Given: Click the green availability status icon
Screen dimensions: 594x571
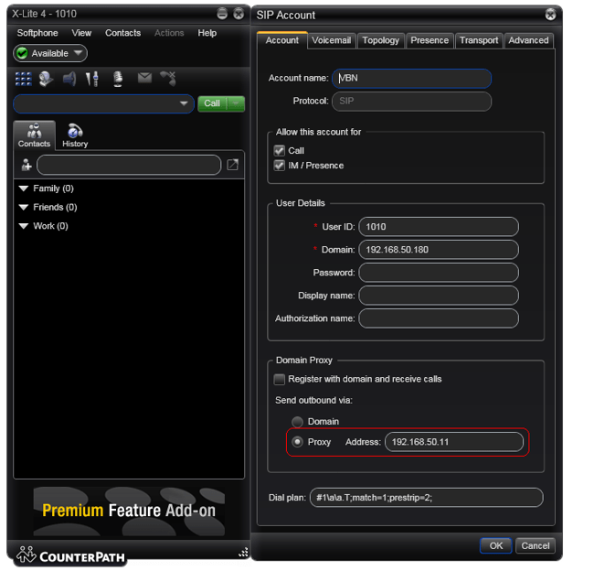Looking at the screenshot, I should point(22,53).
